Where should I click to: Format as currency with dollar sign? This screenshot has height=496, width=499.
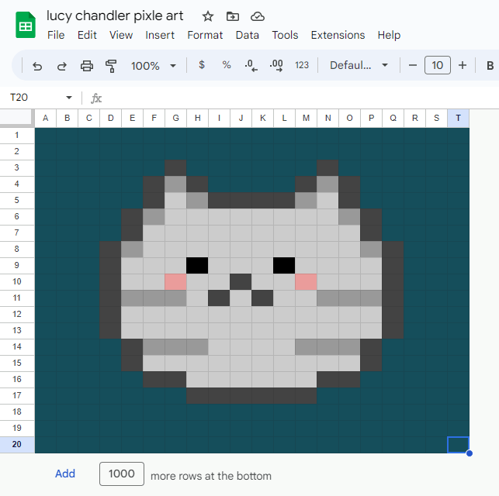202,65
